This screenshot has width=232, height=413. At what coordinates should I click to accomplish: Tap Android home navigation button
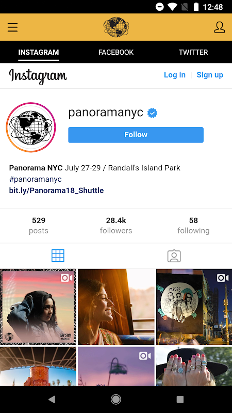pyautogui.click(x=115, y=400)
